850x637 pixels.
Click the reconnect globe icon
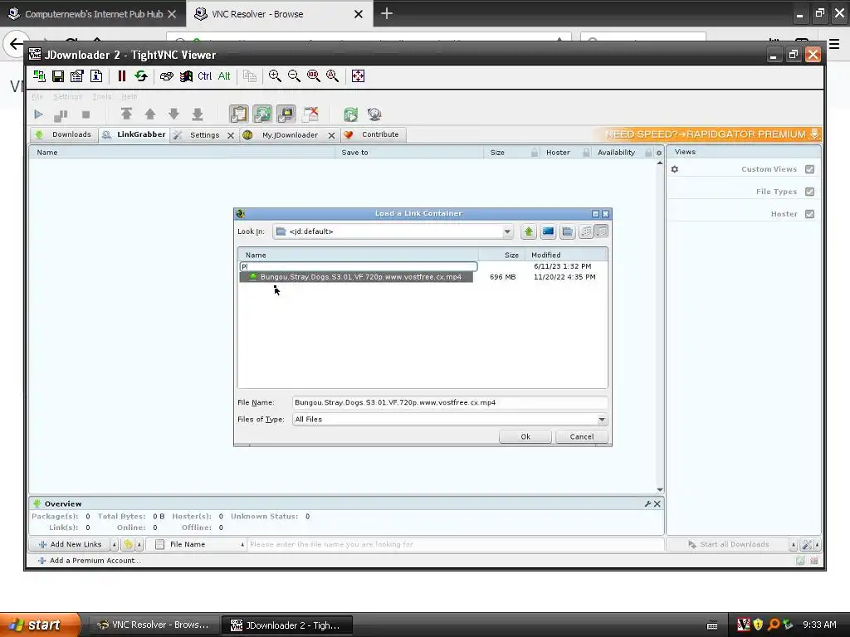point(374,114)
